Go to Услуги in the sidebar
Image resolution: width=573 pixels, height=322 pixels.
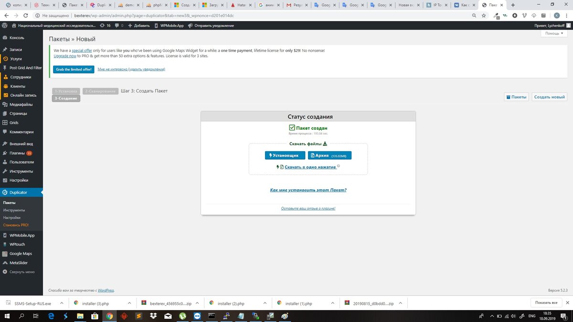click(x=16, y=59)
